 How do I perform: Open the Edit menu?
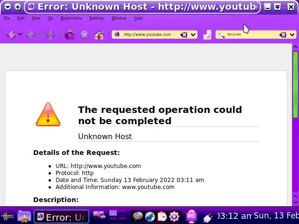tap(21, 18)
